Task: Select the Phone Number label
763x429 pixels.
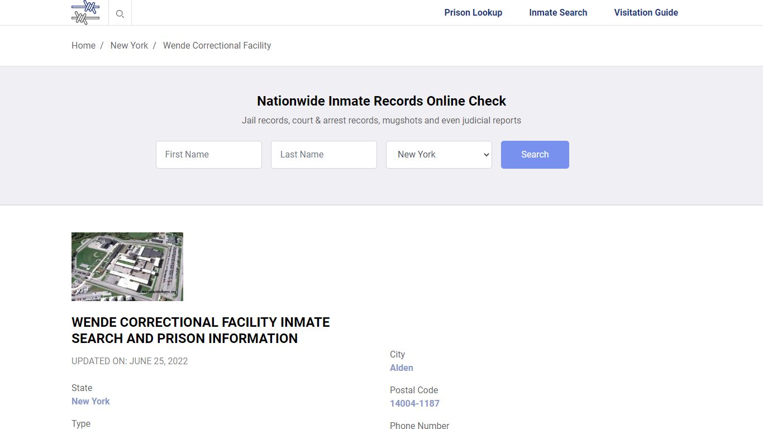Action: click(x=419, y=425)
